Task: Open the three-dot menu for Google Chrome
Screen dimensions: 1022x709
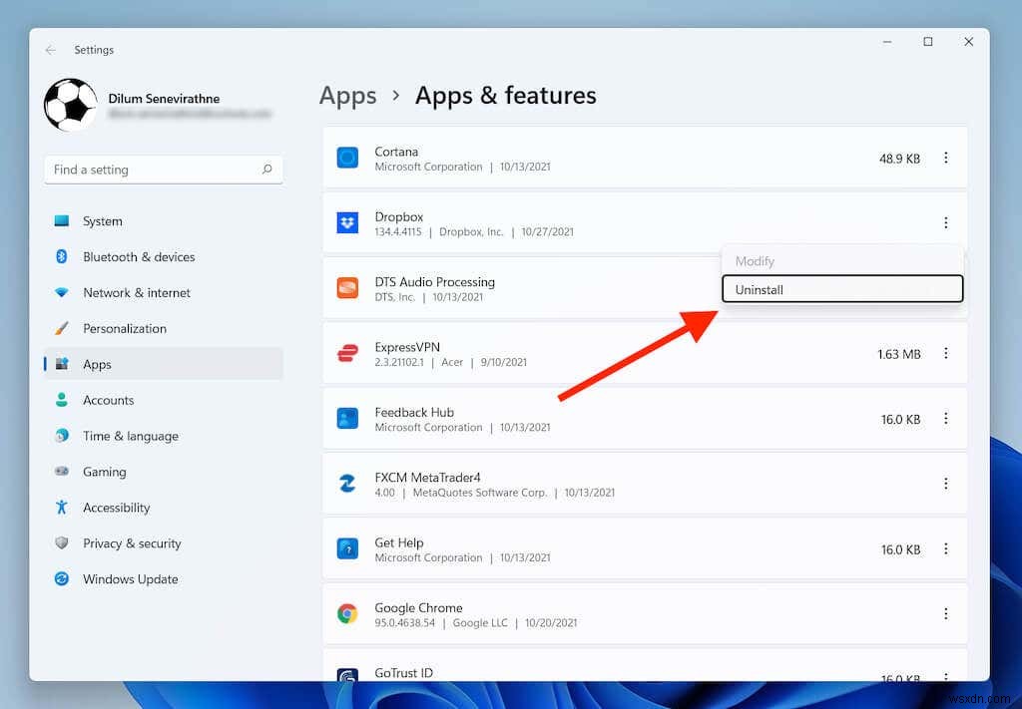Action: click(945, 613)
